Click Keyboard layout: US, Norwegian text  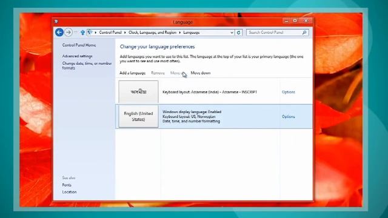189,116
